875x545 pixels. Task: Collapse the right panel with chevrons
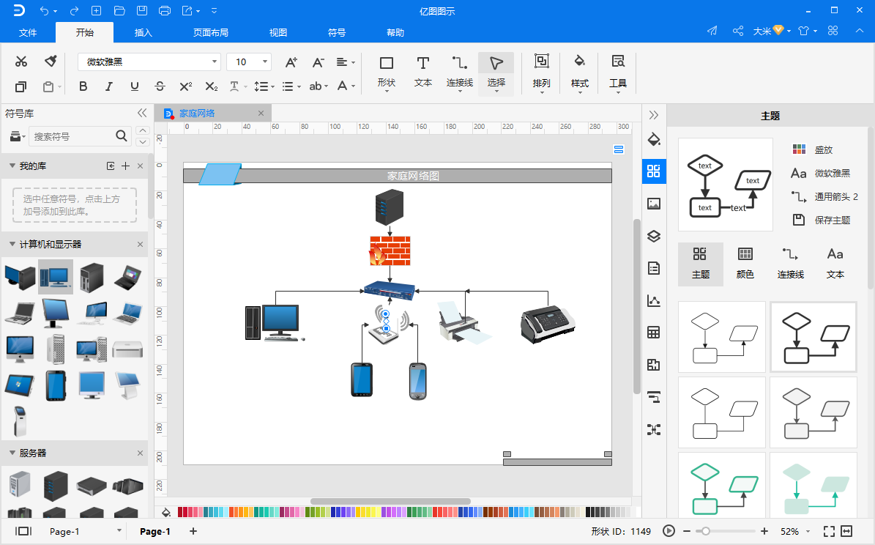pyautogui.click(x=654, y=115)
